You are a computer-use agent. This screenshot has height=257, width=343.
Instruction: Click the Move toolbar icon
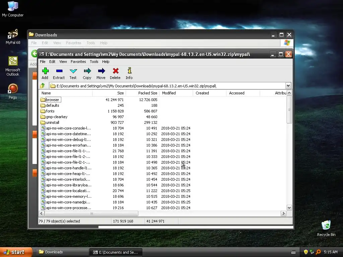(101, 73)
